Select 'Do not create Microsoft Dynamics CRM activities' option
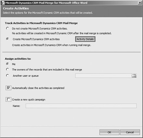This screenshot has height=138, width=143. 7,28
